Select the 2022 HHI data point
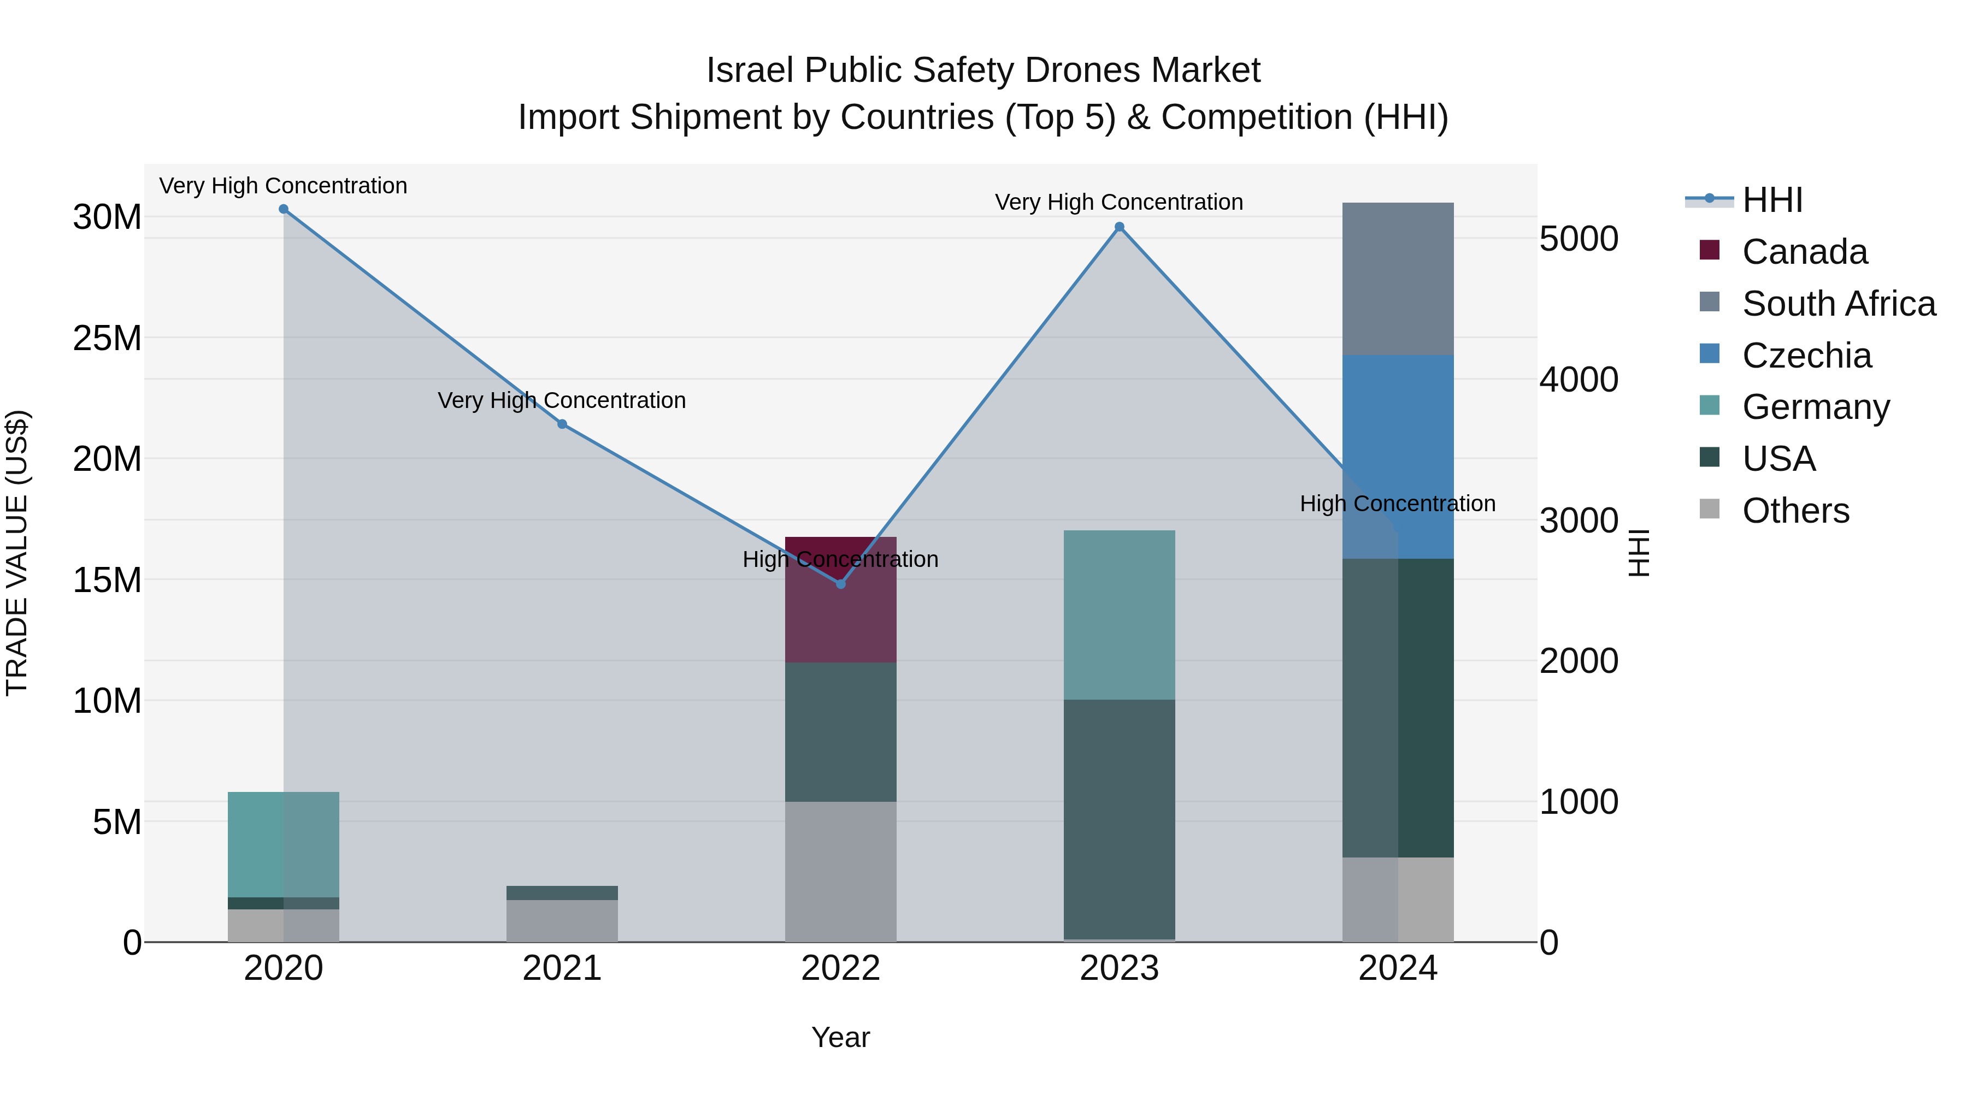Image resolution: width=1967 pixels, height=1106 pixels. 841,584
